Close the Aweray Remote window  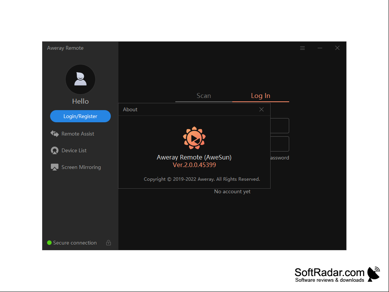coord(337,48)
